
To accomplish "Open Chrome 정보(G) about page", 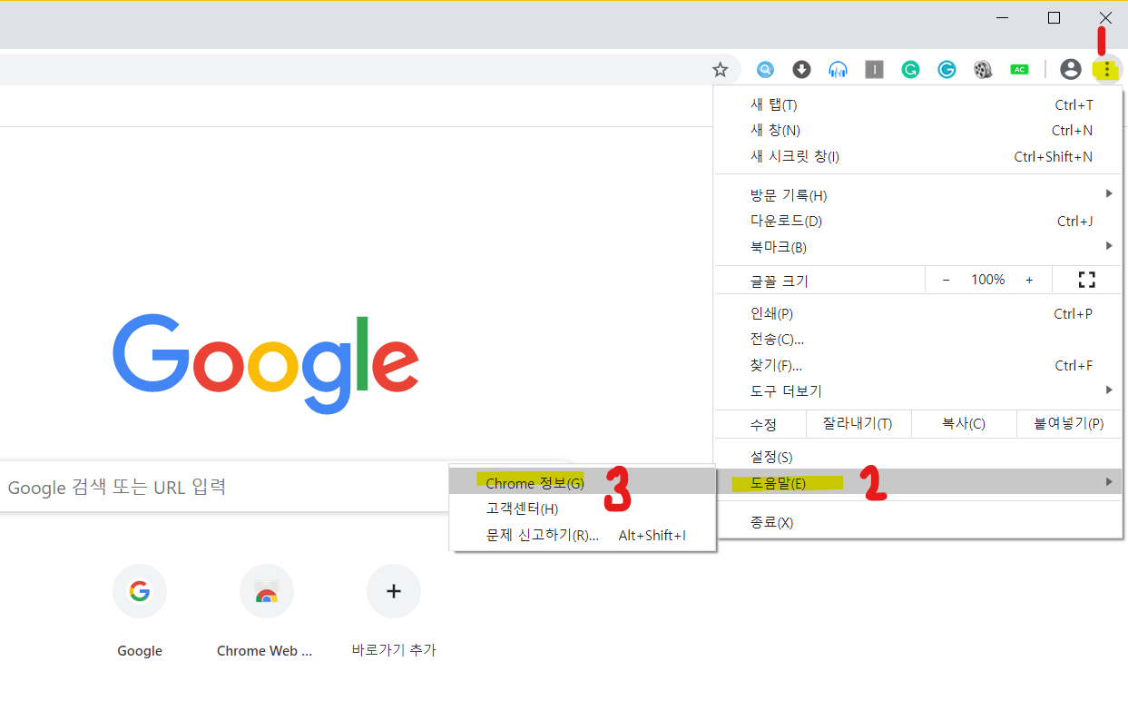I will [583, 482].
